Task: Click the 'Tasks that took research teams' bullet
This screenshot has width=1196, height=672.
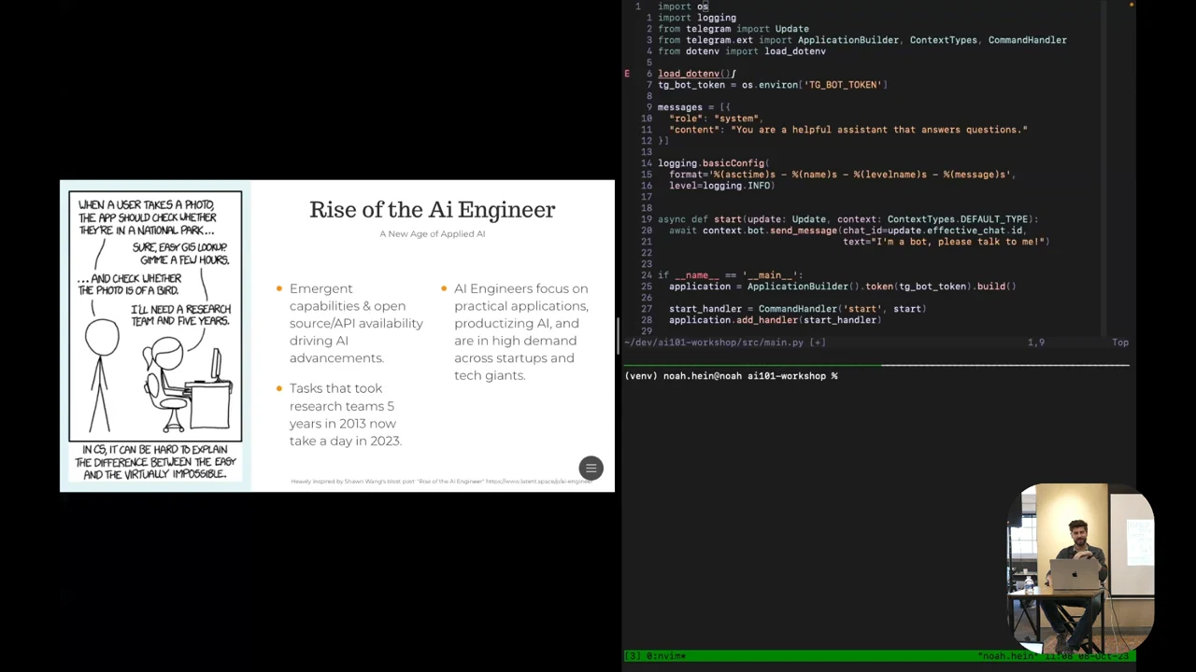Action: 345,414
